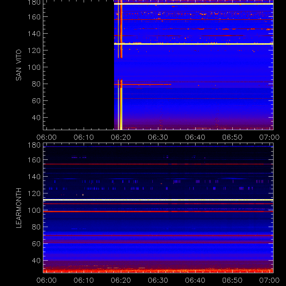Pick the 60 label on LEARMONTH axis
This screenshot has height=286, width=286.
coord(36,244)
